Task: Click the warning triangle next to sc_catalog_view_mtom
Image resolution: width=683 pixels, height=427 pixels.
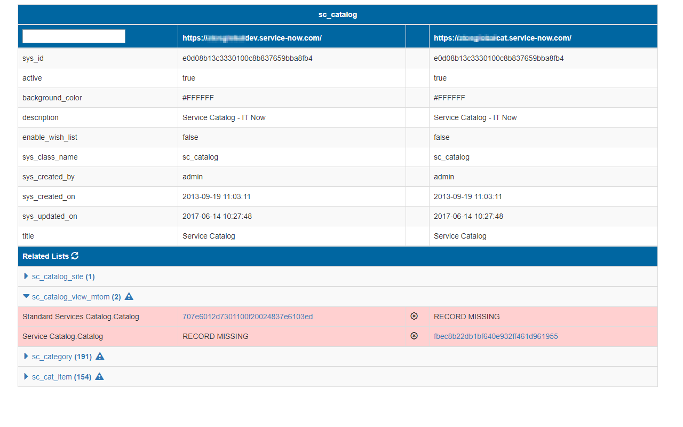Action: pyautogui.click(x=129, y=296)
